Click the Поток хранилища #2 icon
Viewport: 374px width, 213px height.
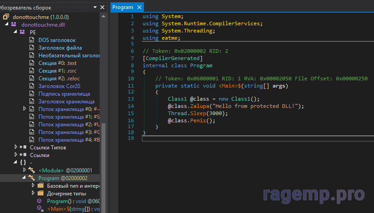tap(32, 124)
